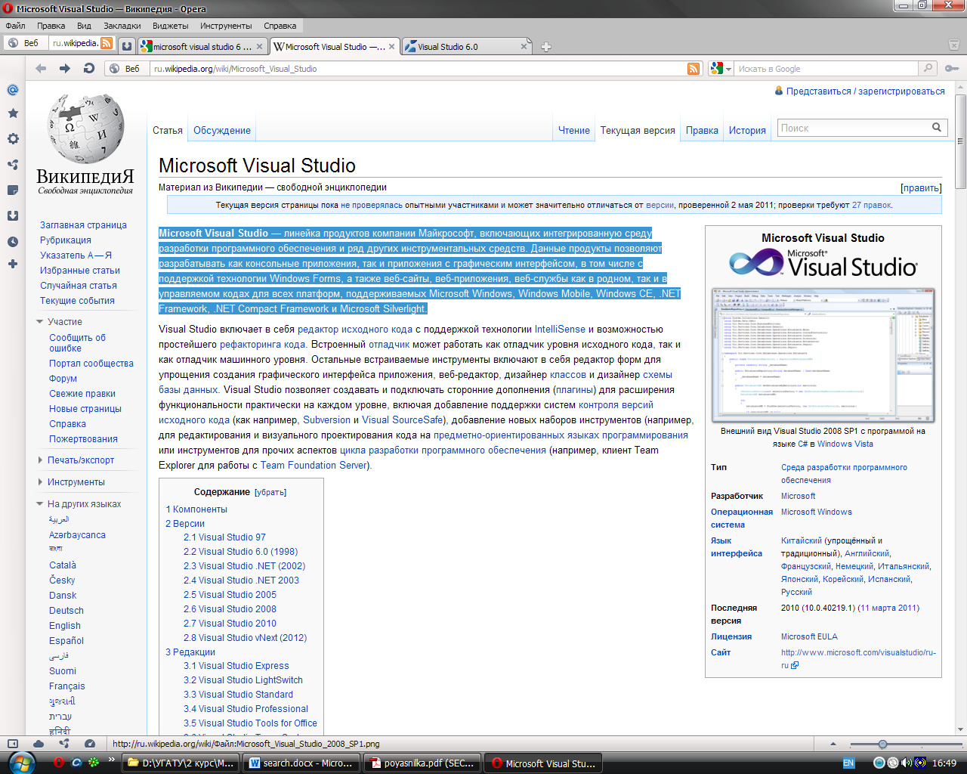The image size is (967, 774).
Task: Launch Opera from quick launch bar
Action: 59,763
